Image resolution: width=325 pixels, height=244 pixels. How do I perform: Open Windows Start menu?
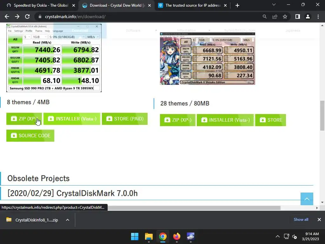(135, 236)
